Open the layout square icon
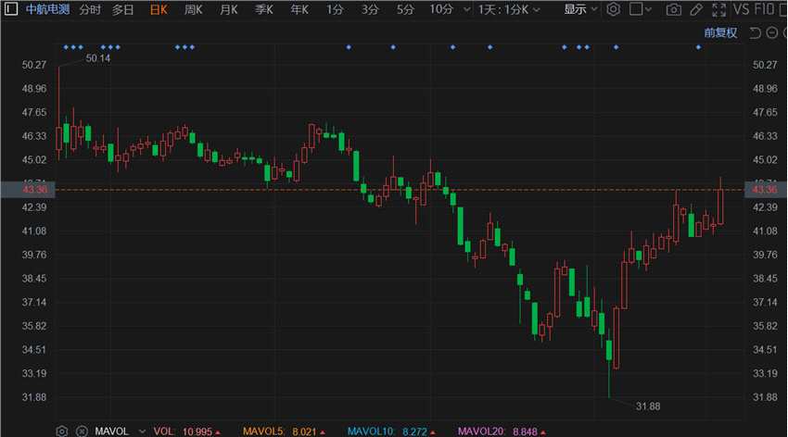Image resolution: width=788 pixels, height=437 pixels. 636,9
